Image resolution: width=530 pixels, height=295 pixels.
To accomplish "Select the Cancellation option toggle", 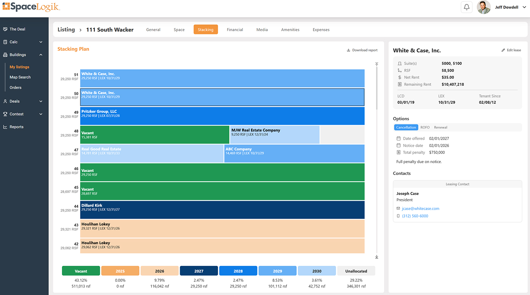I will pos(406,127).
